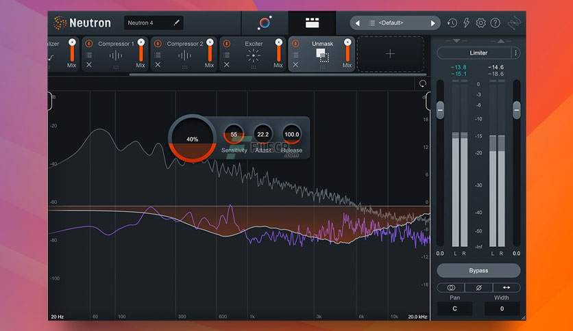Click the input gain slider handle
The height and width of the screenshot is (331, 573).
(x=440, y=109)
